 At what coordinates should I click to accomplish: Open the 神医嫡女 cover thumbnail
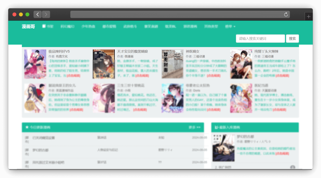point(172,64)
